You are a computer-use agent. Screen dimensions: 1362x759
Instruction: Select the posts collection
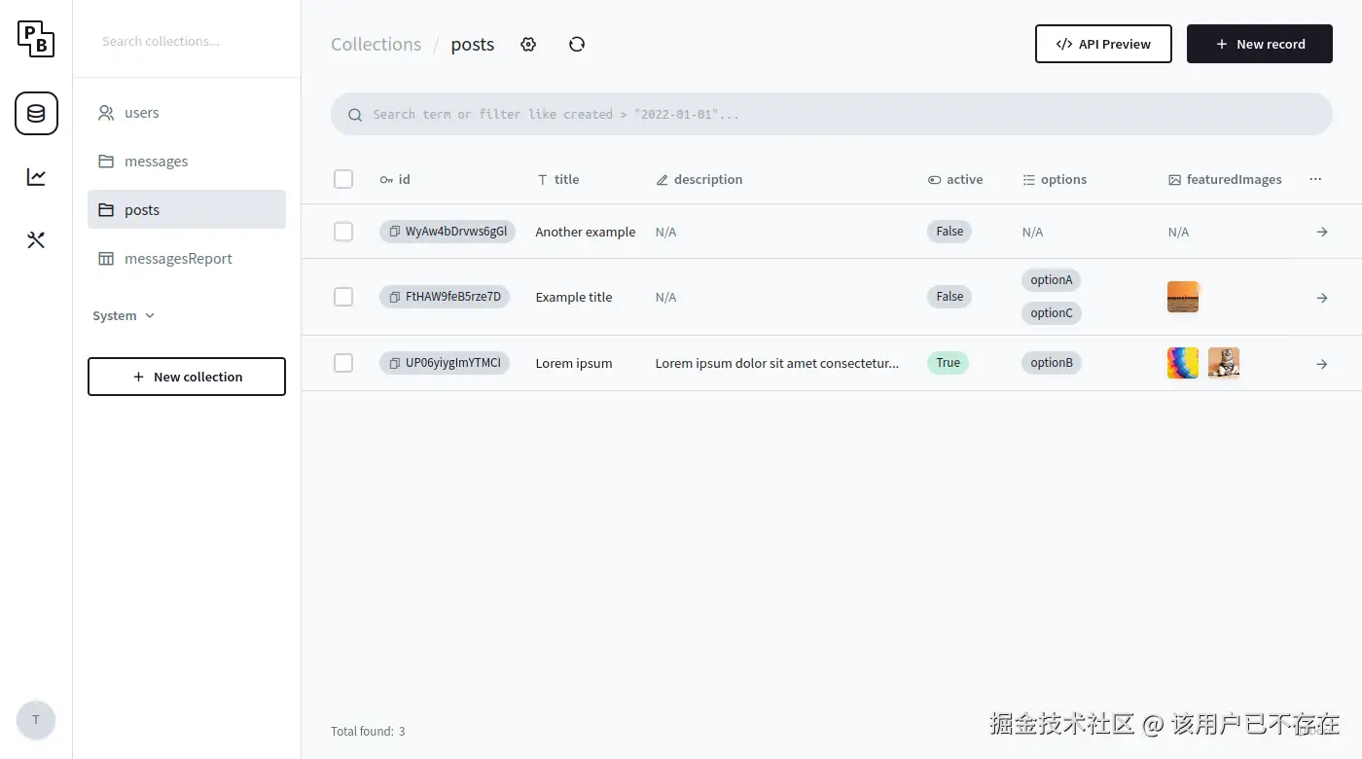tap(187, 209)
